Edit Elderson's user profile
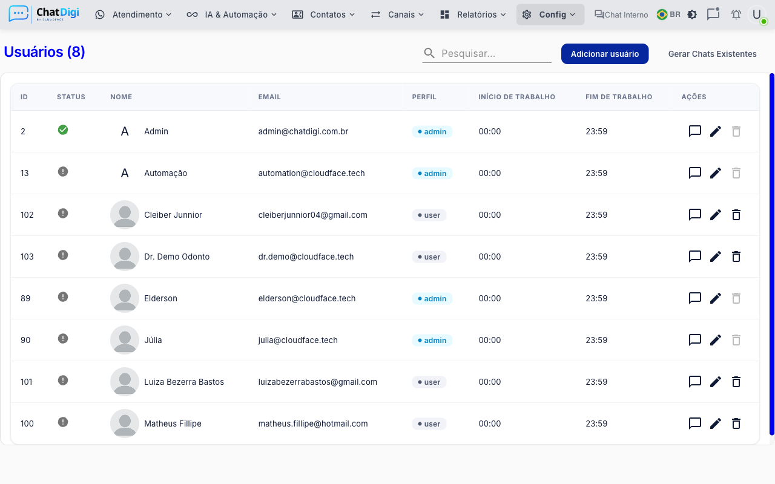The height and width of the screenshot is (484, 775). pos(716,298)
